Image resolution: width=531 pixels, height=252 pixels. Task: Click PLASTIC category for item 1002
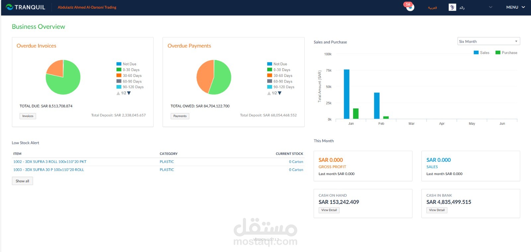coord(167,162)
